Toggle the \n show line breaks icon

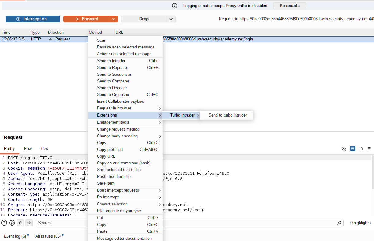coord(361,149)
